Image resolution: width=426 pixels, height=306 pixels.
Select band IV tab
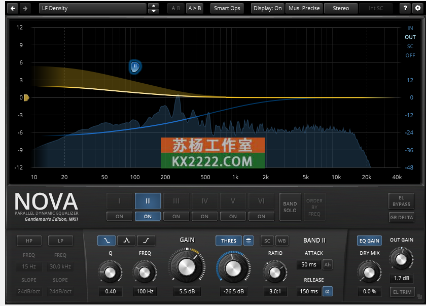tap(204, 201)
